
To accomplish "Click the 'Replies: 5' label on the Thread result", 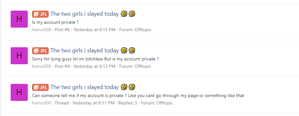I will point(128,103).
